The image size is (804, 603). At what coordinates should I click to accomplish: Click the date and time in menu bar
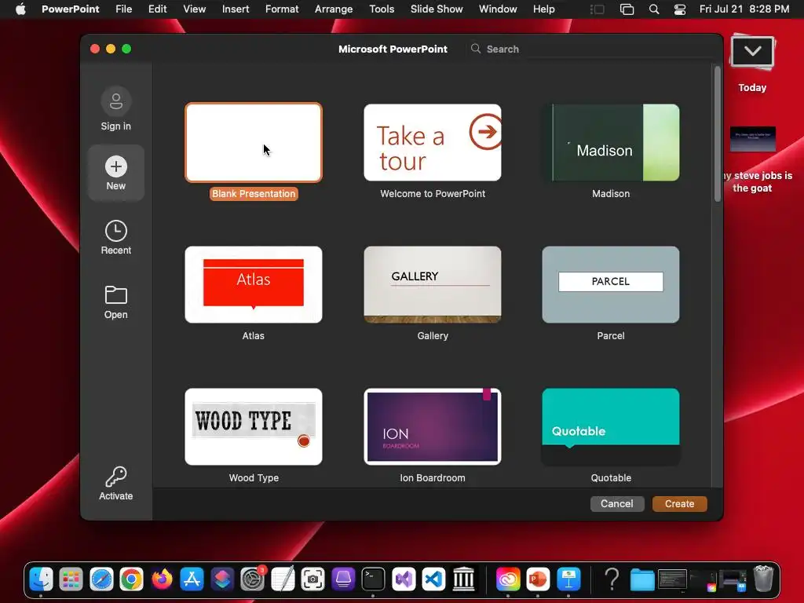point(744,9)
